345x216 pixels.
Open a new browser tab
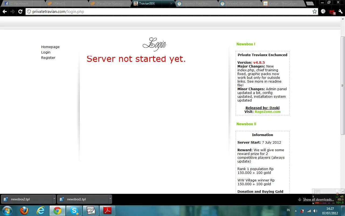(x=310, y=4)
